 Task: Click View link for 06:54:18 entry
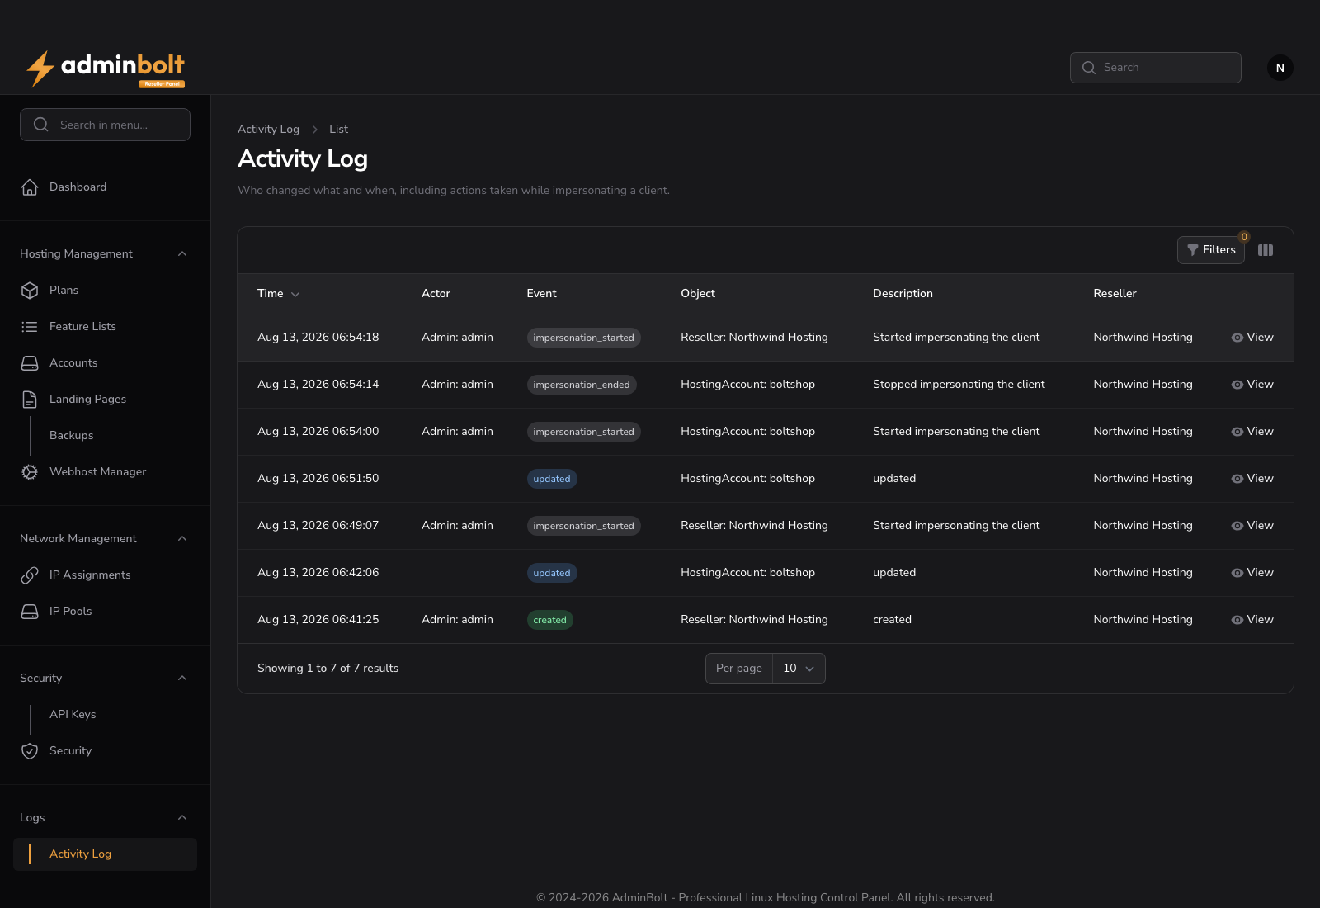pos(1252,338)
